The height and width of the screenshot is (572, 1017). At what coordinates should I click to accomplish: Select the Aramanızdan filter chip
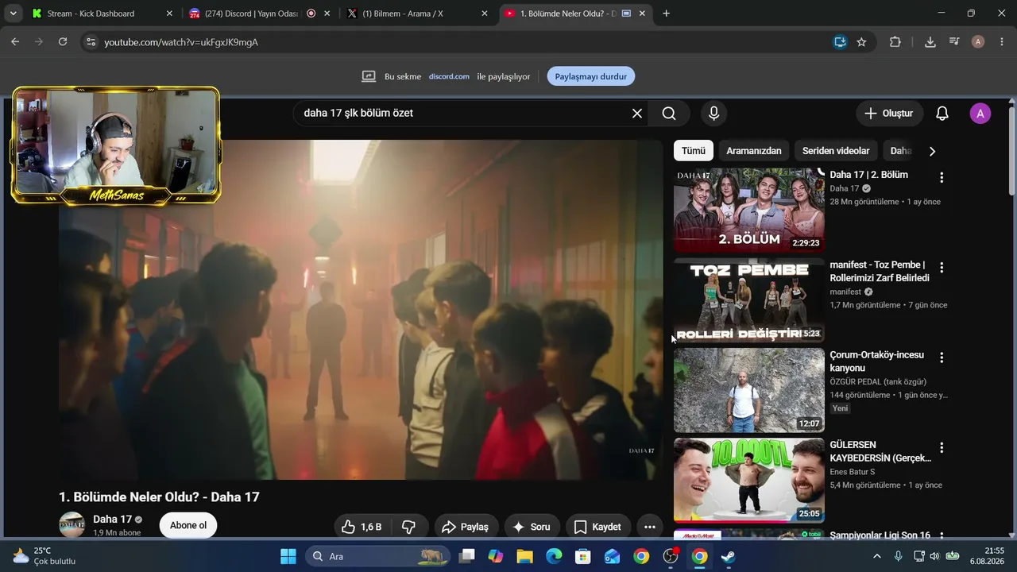pyautogui.click(x=754, y=151)
